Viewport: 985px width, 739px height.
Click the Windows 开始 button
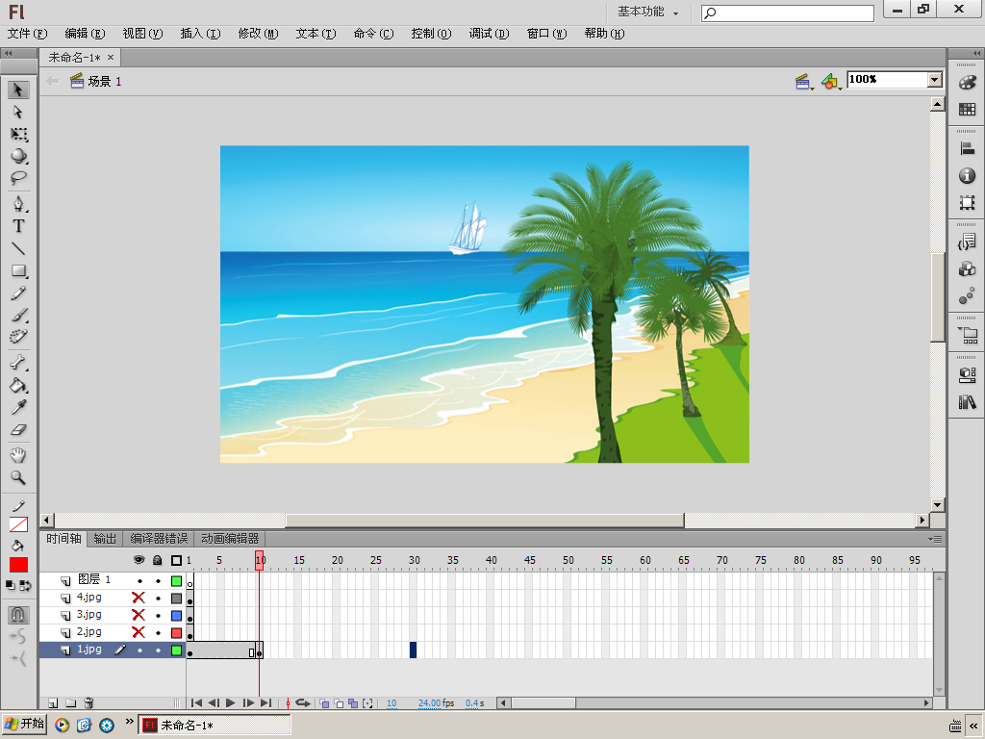click(24, 725)
